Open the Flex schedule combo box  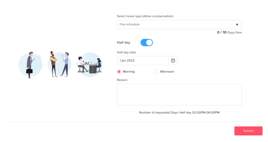tap(175, 24)
